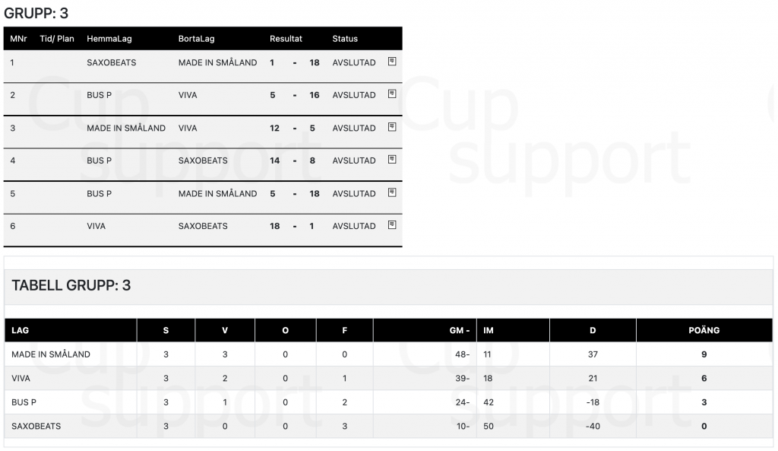Viewport: 778px width, 451px height.
Task: Select BUS P team in standings table
Action: coord(24,402)
